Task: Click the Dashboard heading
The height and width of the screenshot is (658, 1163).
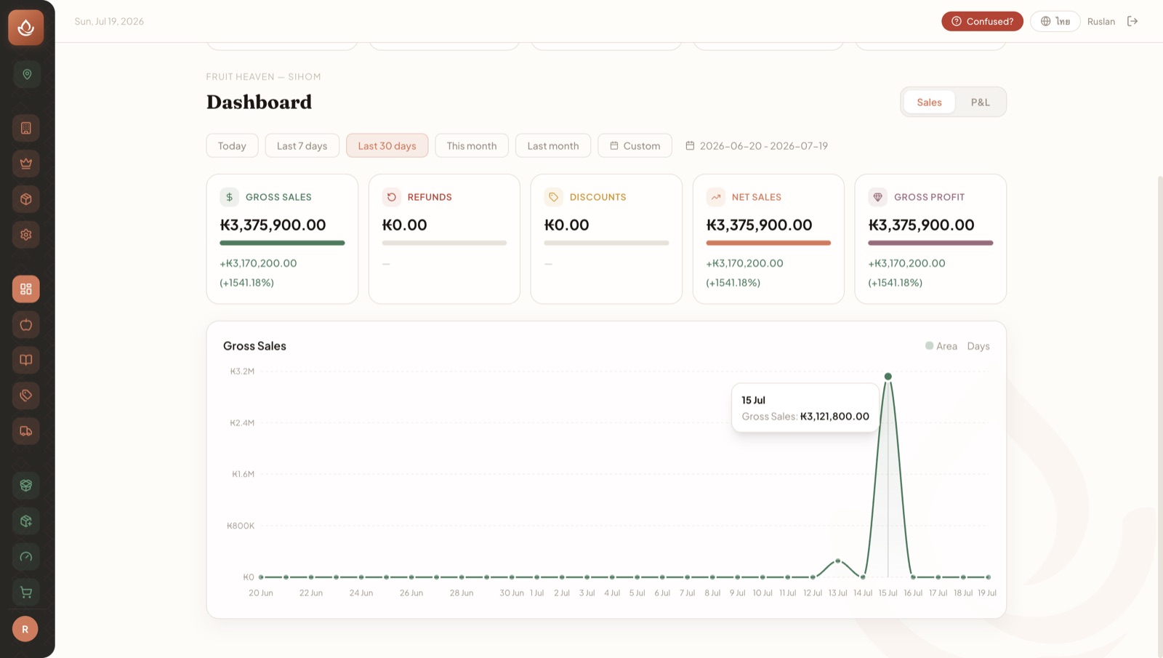Action: point(259,102)
